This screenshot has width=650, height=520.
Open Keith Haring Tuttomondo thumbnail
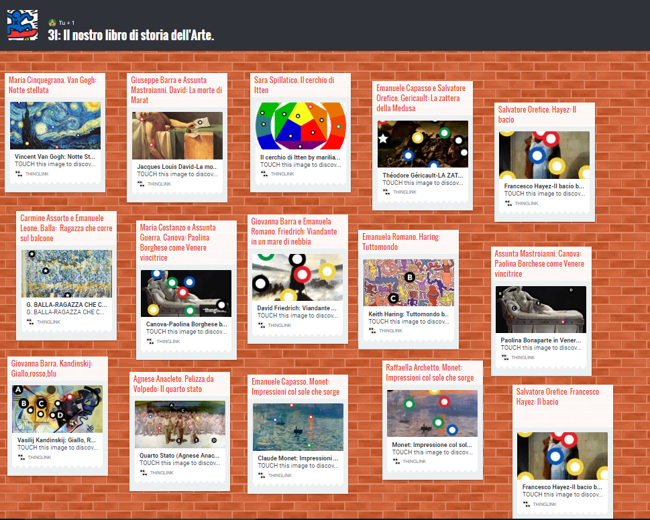click(x=409, y=283)
